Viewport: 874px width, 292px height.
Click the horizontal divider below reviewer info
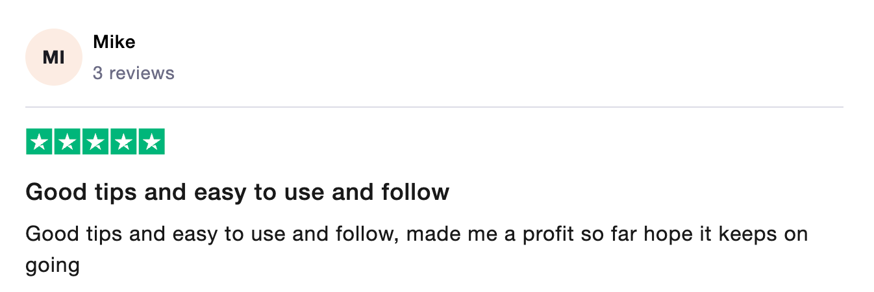[x=434, y=106]
